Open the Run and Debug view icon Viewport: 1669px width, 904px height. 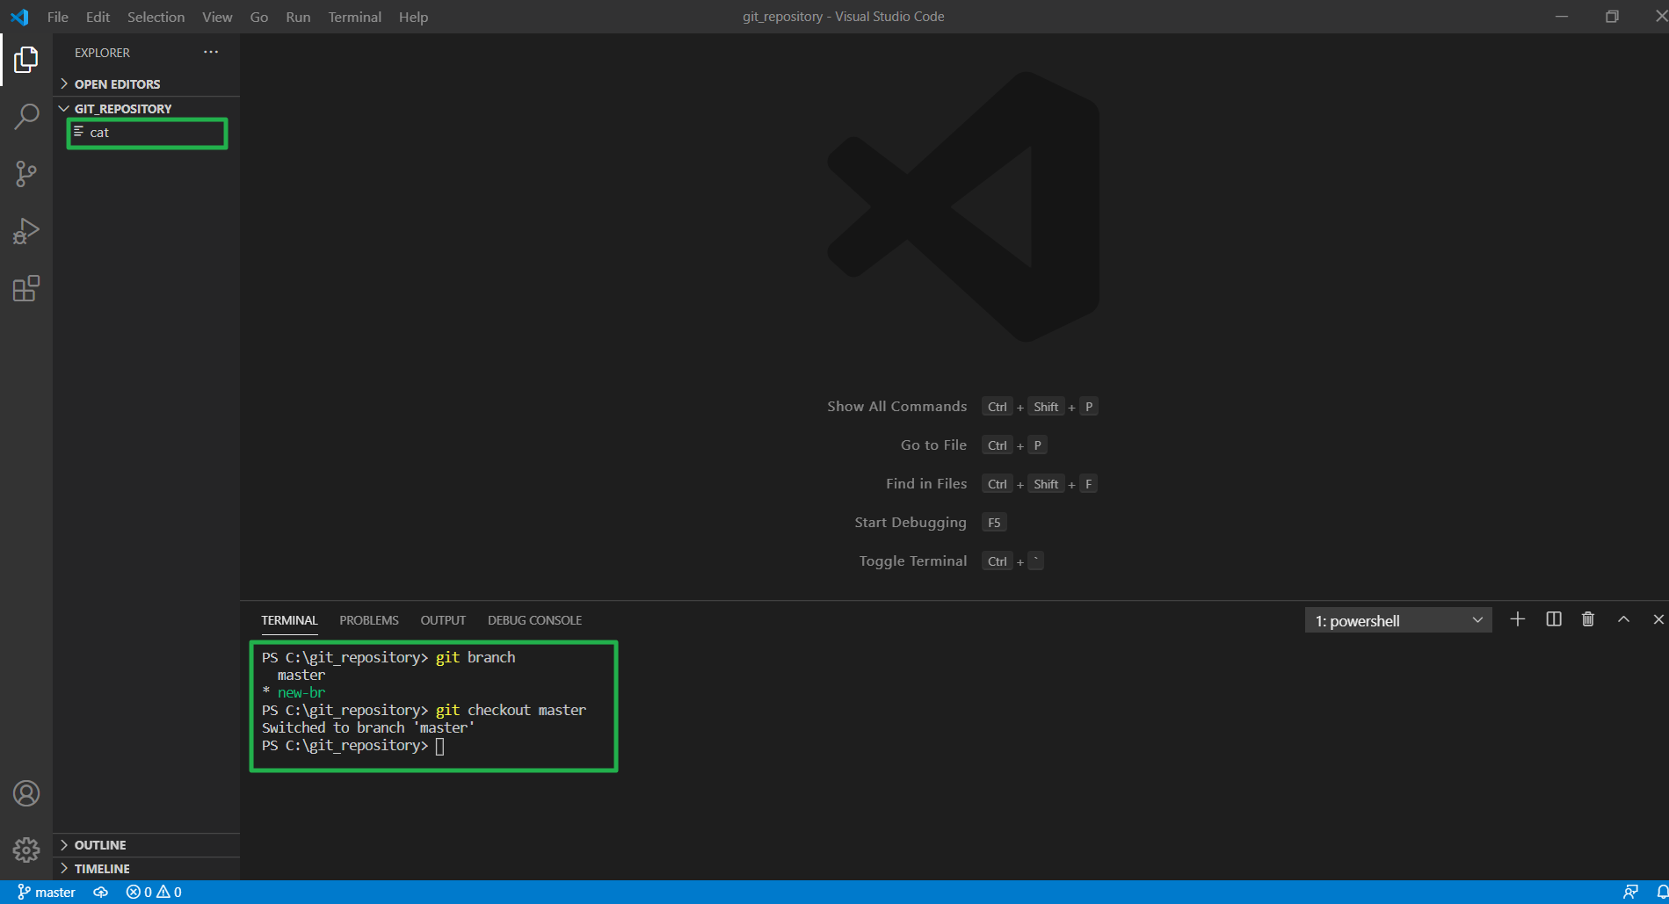[26, 231]
